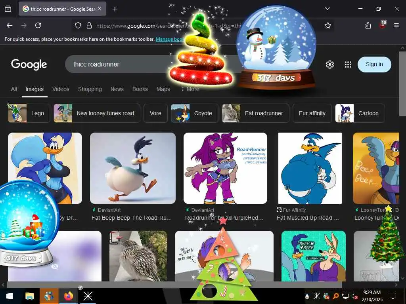This screenshot has height=304, width=406.
Task: Click the site padlock security icon
Action: pos(89,25)
